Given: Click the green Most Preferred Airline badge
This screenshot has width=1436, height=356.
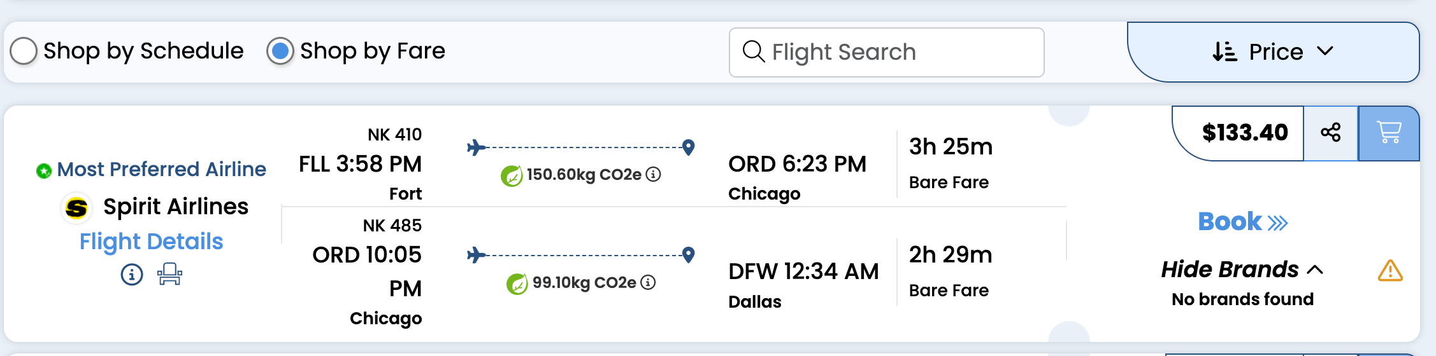Looking at the screenshot, I should click(x=44, y=170).
